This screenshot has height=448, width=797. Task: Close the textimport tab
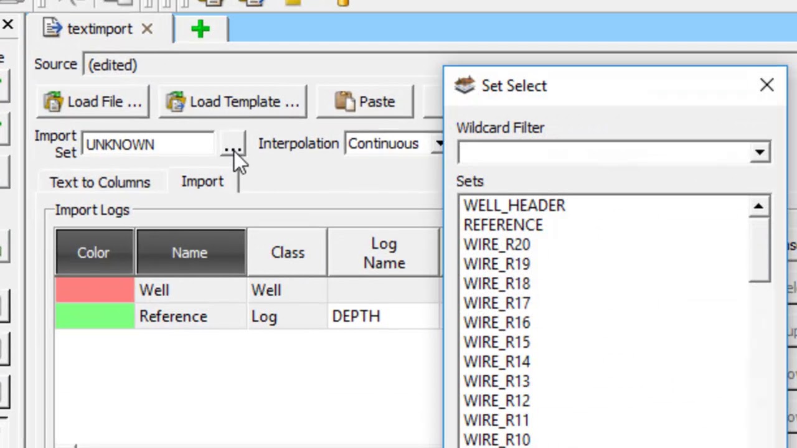pos(146,29)
